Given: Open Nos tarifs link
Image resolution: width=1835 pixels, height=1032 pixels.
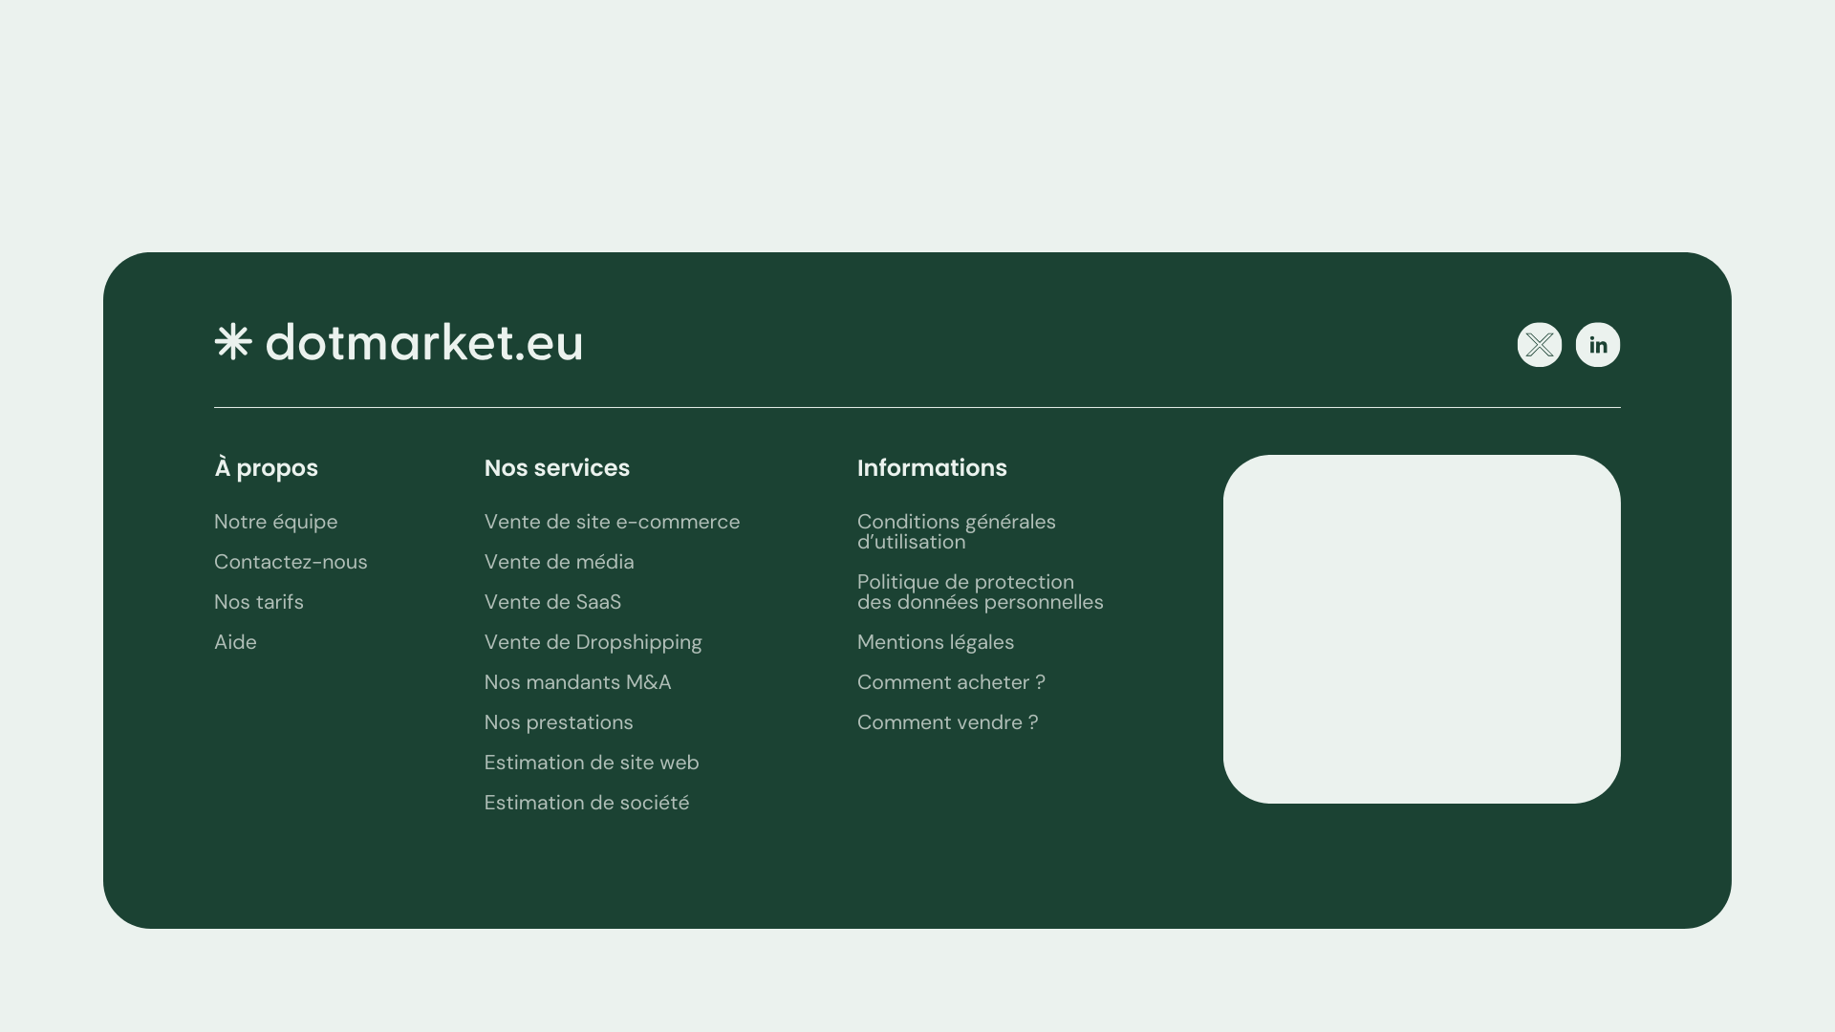Looking at the screenshot, I should [x=258, y=602].
